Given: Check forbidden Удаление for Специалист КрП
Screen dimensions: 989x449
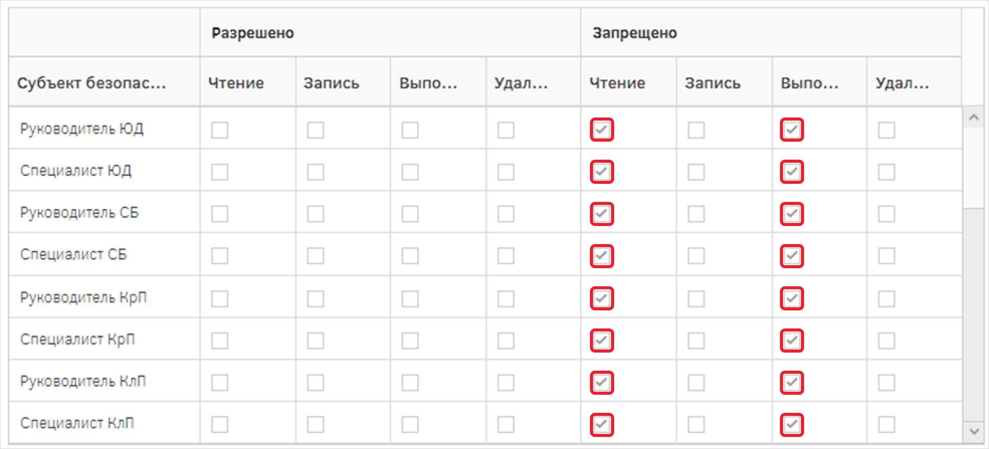Looking at the screenshot, I should click(x=886, y=341).
